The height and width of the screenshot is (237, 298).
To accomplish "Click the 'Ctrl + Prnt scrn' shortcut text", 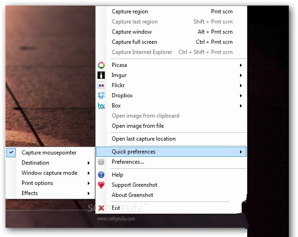I will click(214, 42).
